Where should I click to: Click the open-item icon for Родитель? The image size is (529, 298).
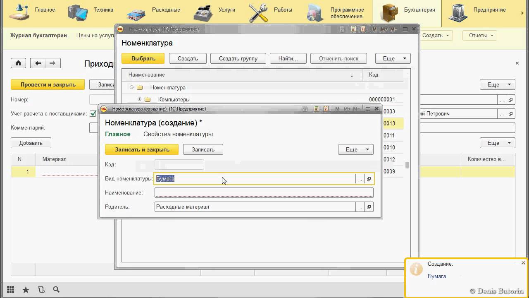[x=369, y=207]
